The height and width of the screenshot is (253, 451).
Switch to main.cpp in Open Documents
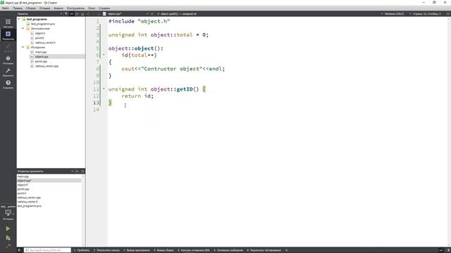[x=23, y=176]
